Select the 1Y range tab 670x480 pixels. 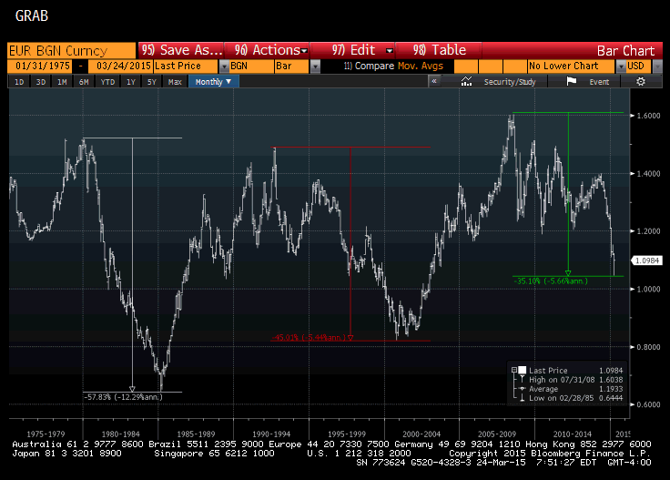pos(131,82)
